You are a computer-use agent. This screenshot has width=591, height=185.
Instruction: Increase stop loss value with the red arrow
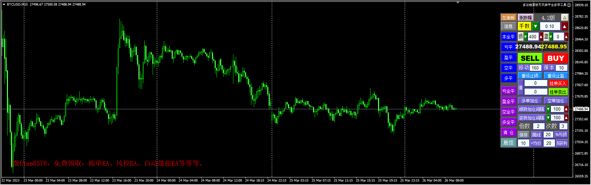541,37
